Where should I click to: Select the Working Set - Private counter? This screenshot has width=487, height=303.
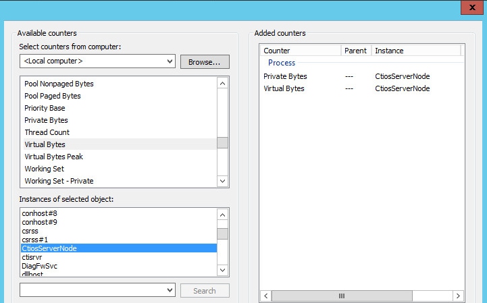(59, 181)
